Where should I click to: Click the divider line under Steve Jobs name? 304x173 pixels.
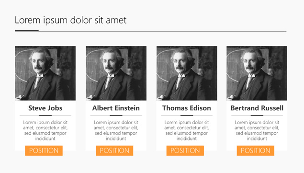coord(45,115)
